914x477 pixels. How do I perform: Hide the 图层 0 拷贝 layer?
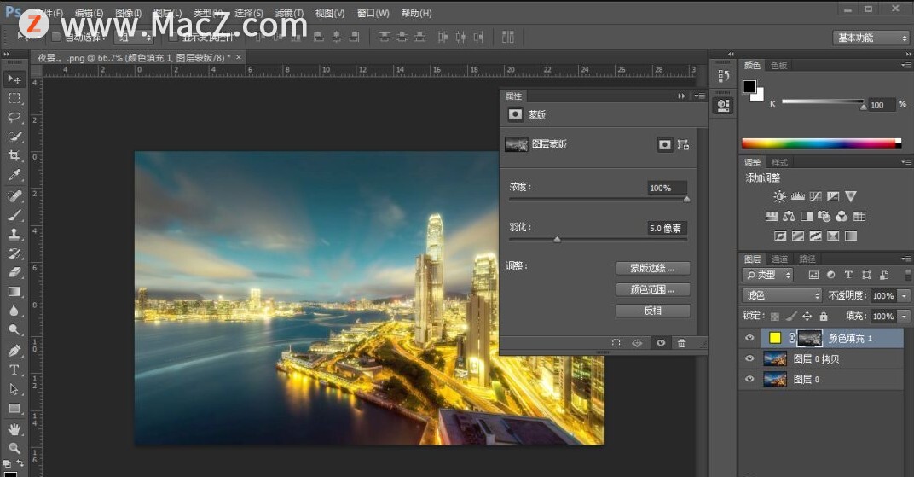tap(749, 358)
